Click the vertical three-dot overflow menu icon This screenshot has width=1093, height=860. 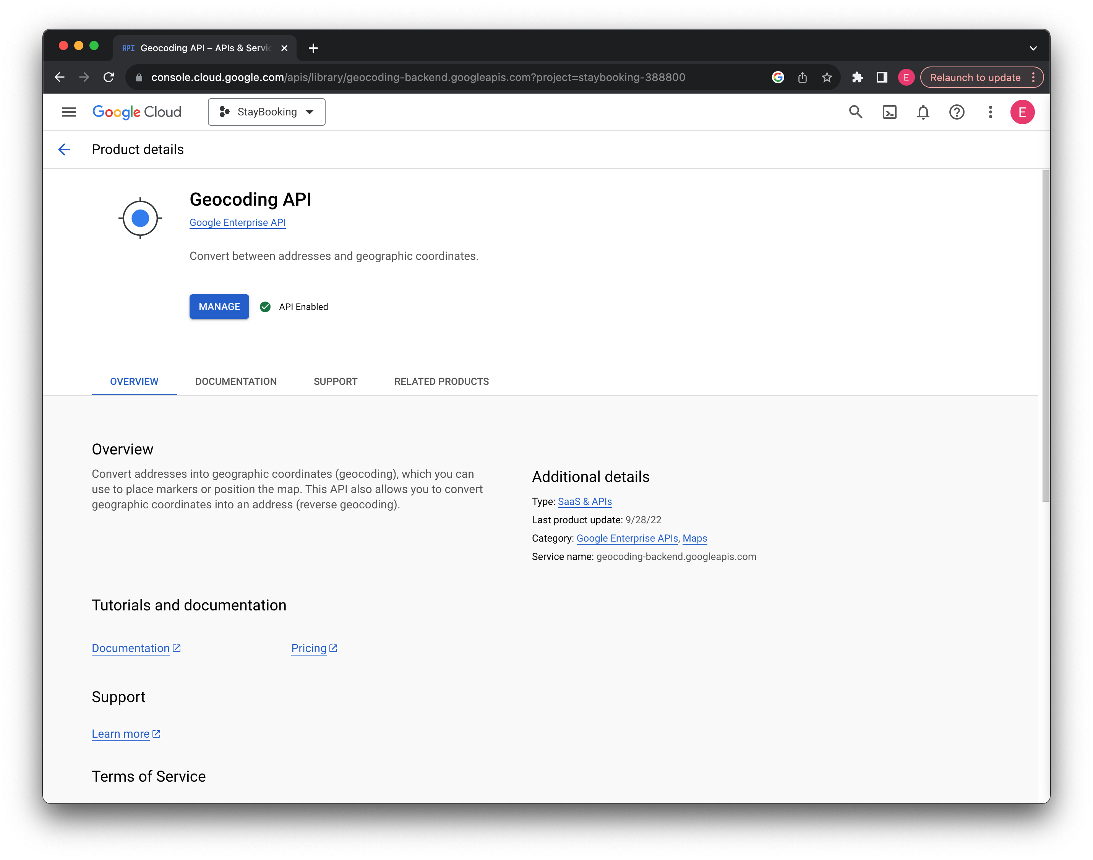pyautogui.click(x=990, y=112)
